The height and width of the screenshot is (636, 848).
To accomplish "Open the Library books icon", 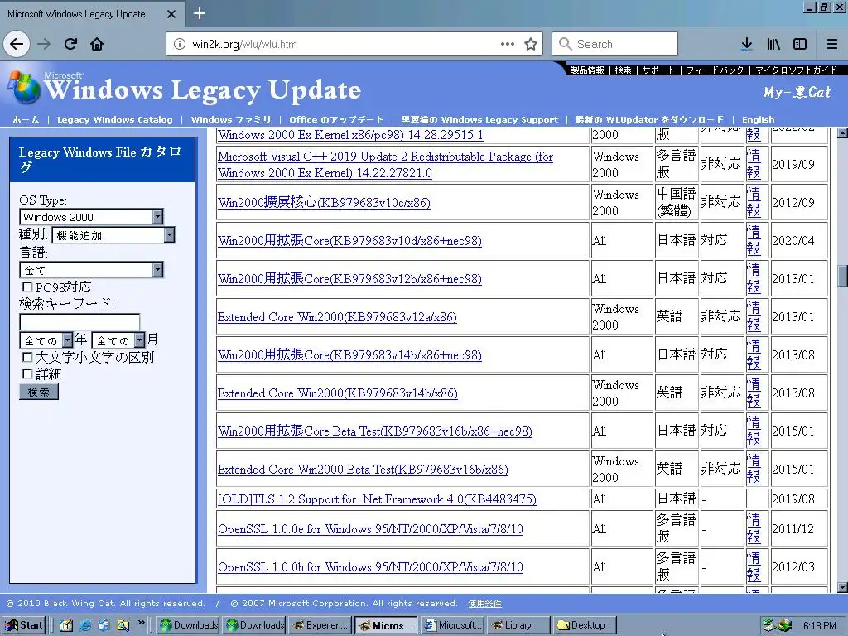I will [773, 44].
